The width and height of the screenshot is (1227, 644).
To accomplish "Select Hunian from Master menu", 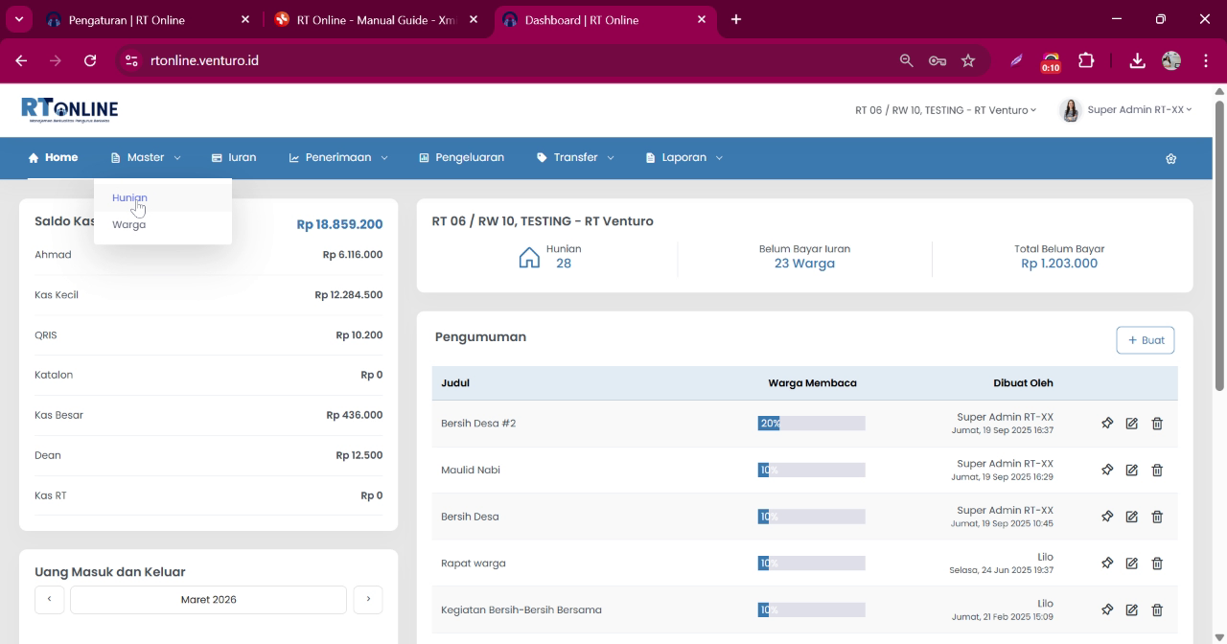I will [x=129, y=197].
